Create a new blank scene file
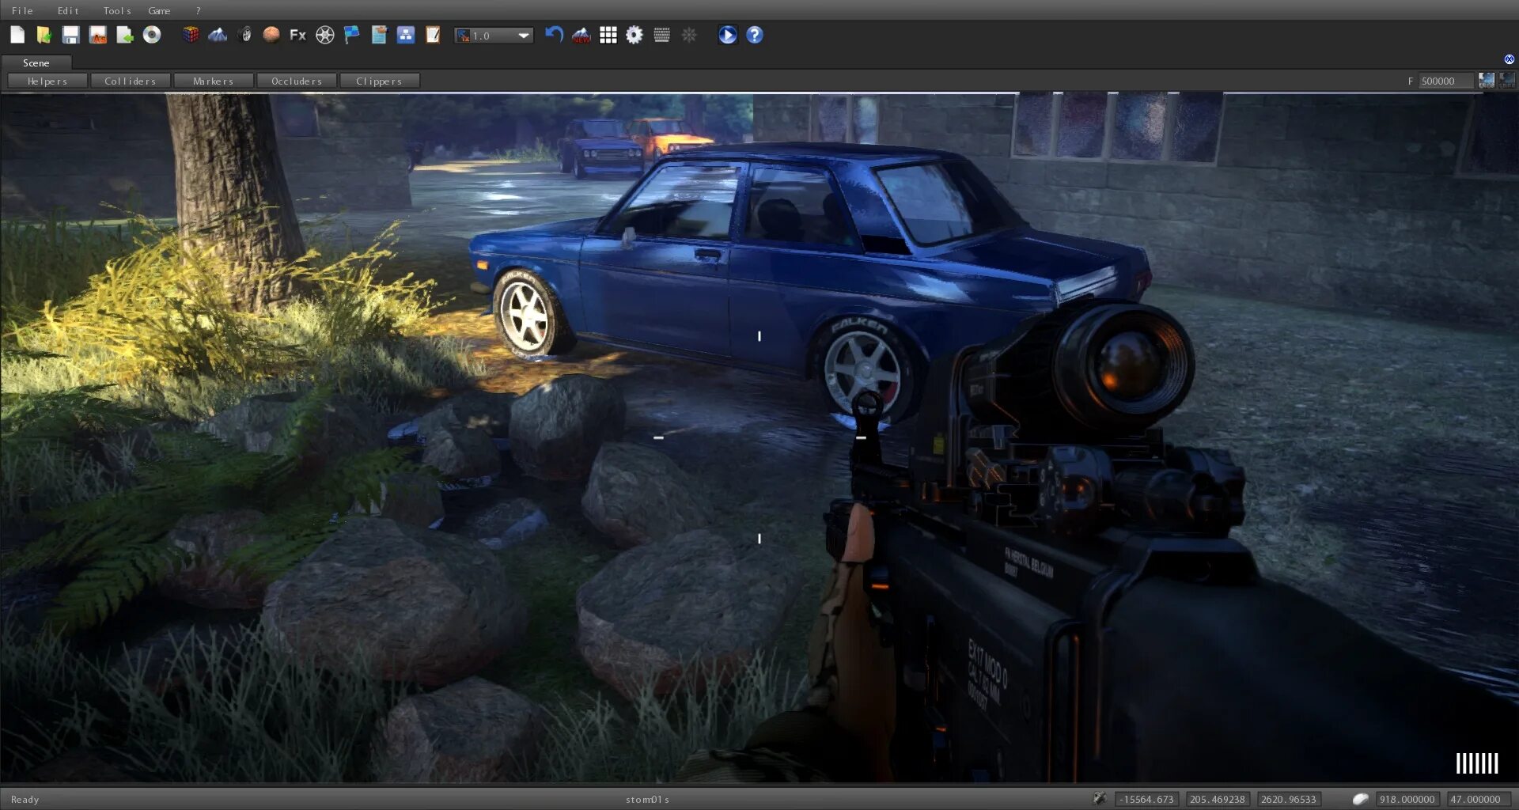1519x810 pixels. click(x=17, y=35)
